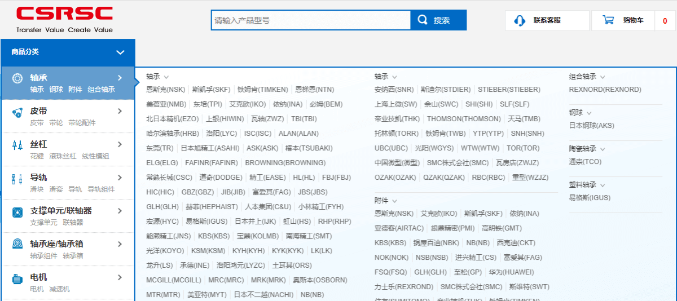
Task: Open the OZAK(OZAK) brand link
Action: [x=395, y=178]
